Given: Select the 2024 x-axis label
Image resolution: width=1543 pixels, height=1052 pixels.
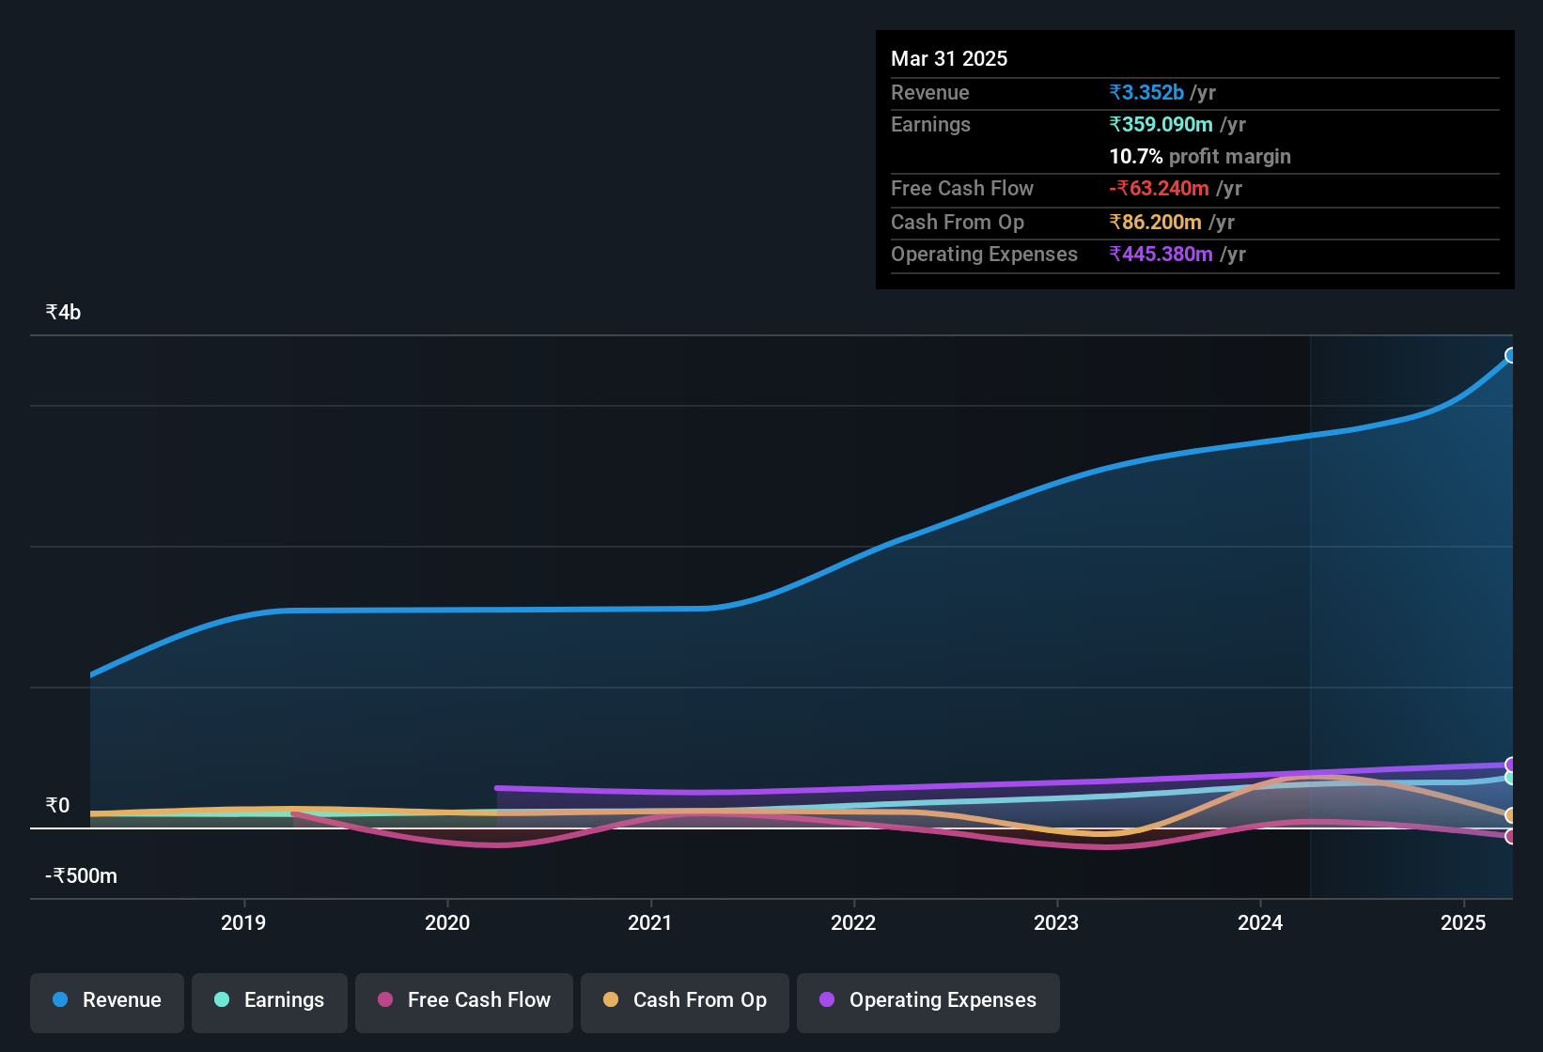Looking at the screenshot, I should [1260, 922].
